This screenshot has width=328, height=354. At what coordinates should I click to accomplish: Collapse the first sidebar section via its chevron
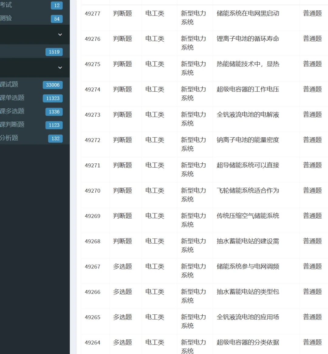pos(60,34)
